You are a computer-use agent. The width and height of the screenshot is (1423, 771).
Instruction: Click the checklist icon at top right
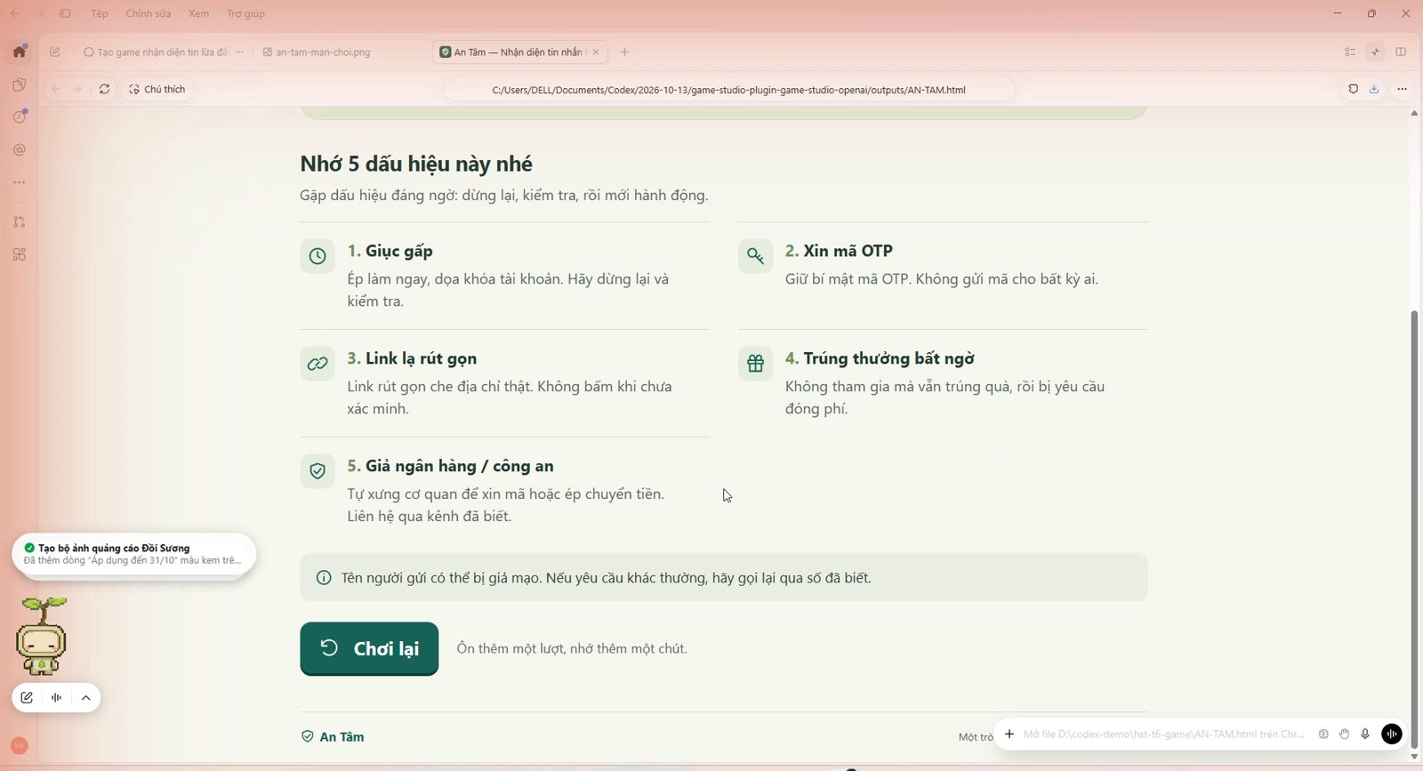pos(1350,52)
